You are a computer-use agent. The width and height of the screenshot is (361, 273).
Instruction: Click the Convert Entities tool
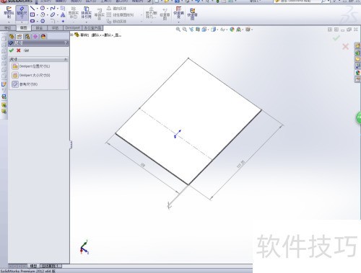(x=86, y=13)
